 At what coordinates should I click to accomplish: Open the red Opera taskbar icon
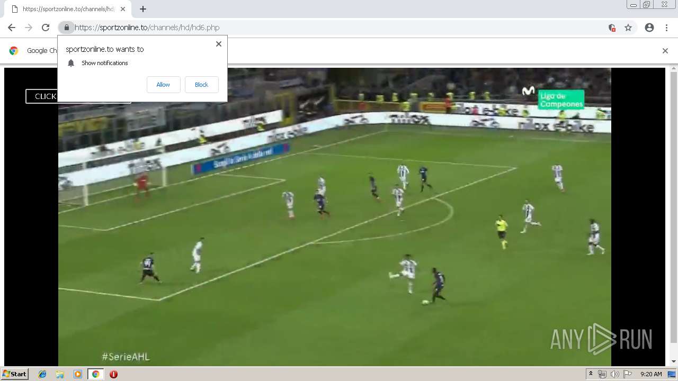pyautogui.click(x=113, y=374)
